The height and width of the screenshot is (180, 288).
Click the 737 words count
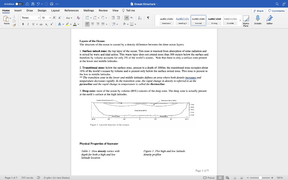point(27,178)
